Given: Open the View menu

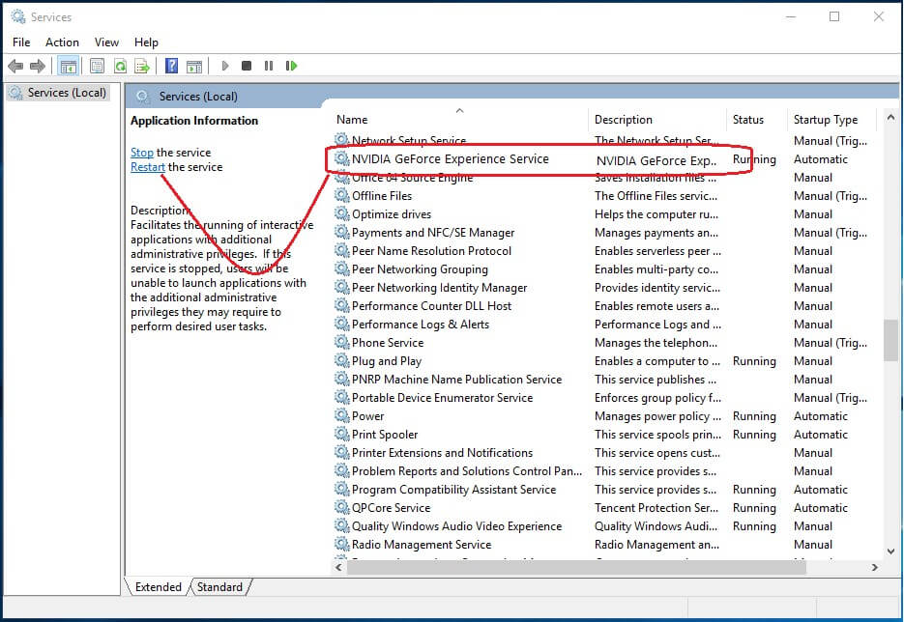Looking at the screenshot, I should [x=106, y=42].
